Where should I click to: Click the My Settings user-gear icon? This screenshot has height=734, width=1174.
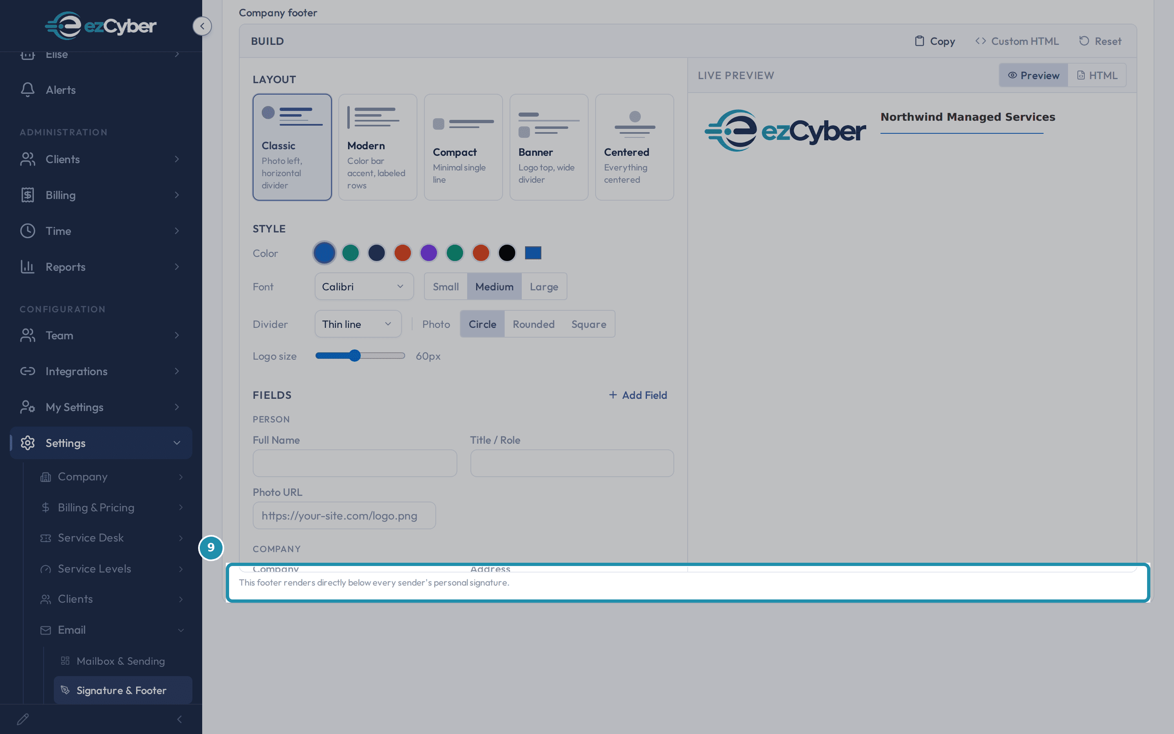tap(28, 407)
